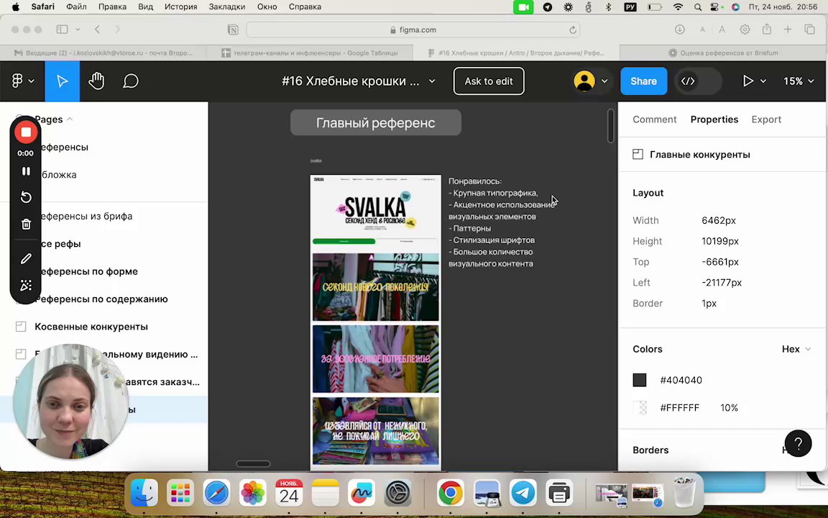Toggle Figma Dev Mode switch

tap(698, 81)
